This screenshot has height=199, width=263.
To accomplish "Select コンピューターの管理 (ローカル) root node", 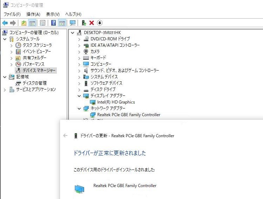I will (34, 33).
